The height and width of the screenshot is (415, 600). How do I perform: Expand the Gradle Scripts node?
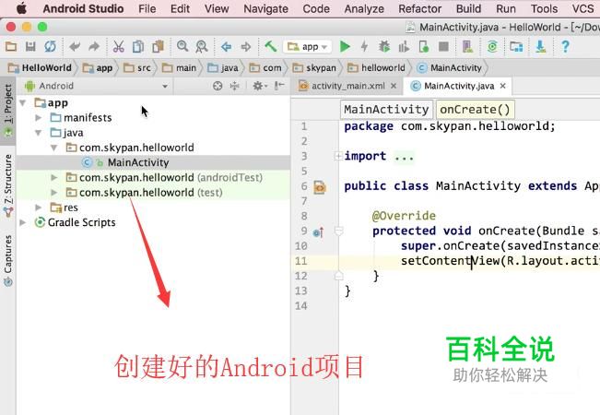[x=22, y=222]
